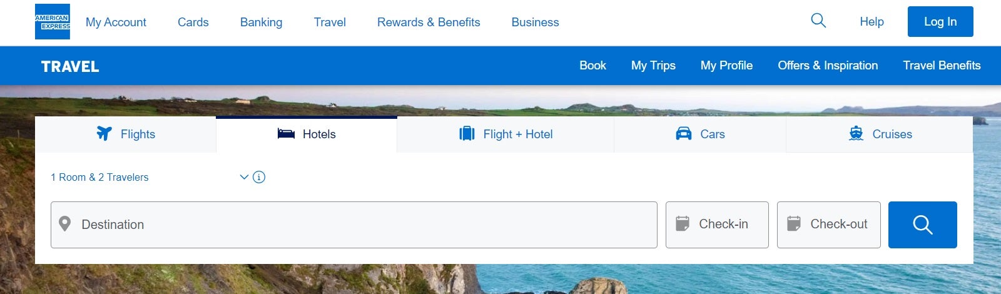Click the Destination text field
The width and height of the screenshot is (1001, 294).
[363, 225]
